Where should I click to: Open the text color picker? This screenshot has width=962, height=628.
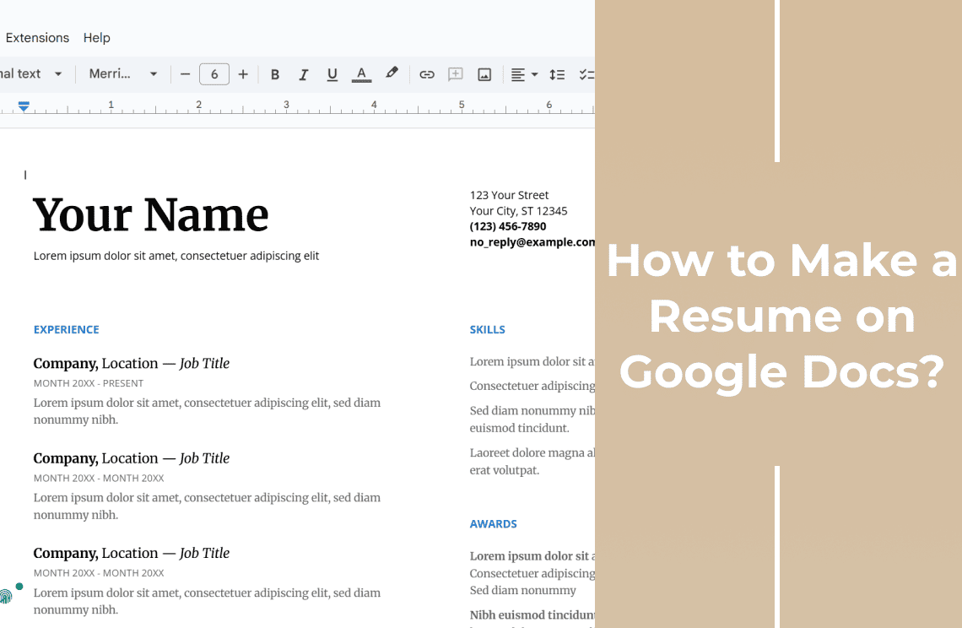click(x=361, y=74)
